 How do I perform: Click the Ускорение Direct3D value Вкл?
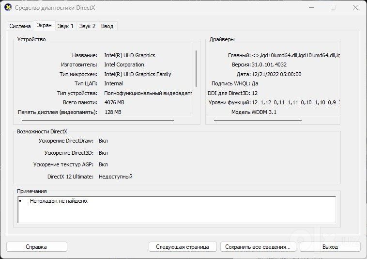[103, 153]
